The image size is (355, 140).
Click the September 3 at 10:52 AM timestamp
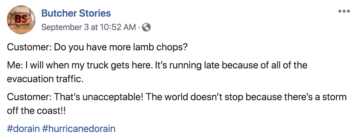88,27
